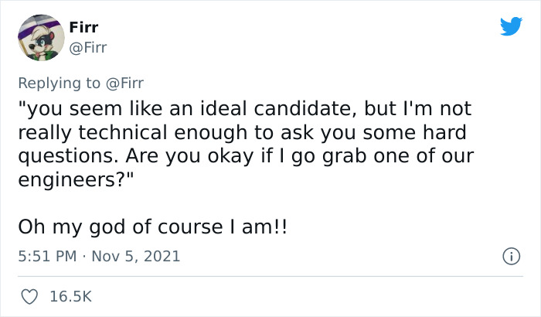
Task: Click the divider line above the likes
Action: click(270, 275)
